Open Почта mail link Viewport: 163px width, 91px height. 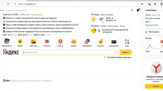point(148,15)
